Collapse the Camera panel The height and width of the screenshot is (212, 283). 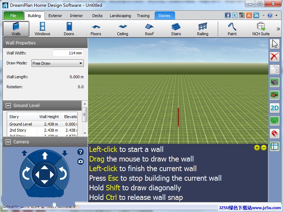pyautogui.click(x=8, y=142)
